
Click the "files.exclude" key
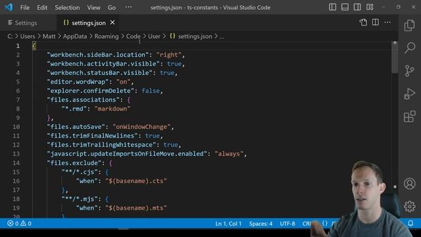(74, 163)
